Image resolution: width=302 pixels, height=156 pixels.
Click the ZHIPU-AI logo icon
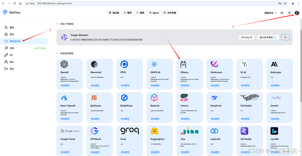tap(154, 64)
